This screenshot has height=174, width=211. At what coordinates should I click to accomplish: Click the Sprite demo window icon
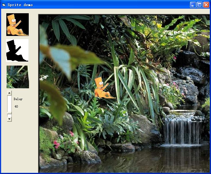(x=4, y=5)
